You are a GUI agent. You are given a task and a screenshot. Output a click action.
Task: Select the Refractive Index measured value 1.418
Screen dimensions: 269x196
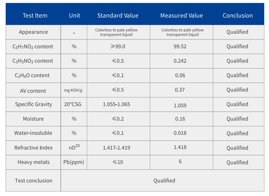pyautogui.click(x=180, y=147)
